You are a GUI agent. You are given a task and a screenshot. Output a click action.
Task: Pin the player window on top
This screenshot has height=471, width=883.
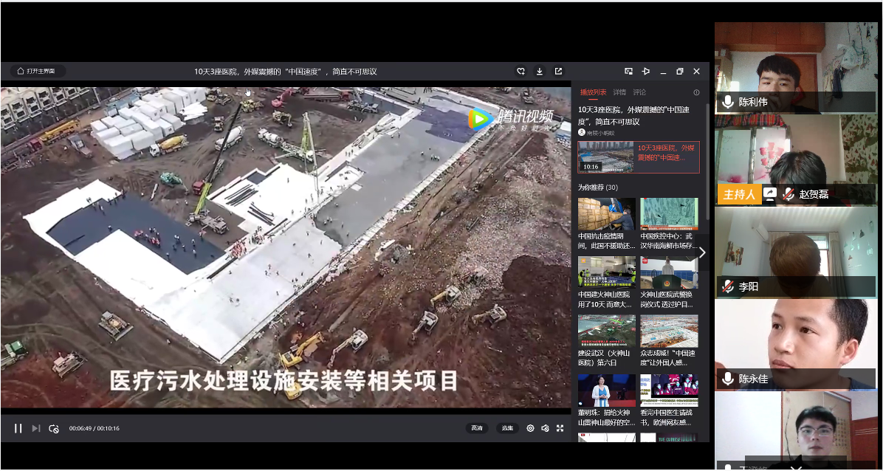click(x=646, y=72)
